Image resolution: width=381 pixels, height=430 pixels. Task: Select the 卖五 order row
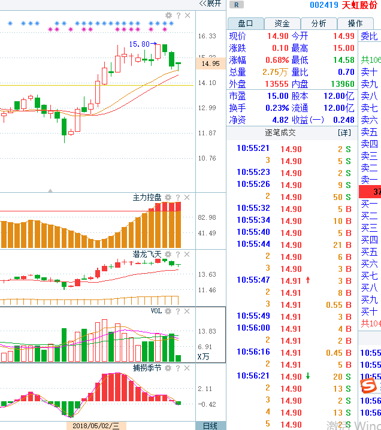click(370, 132)
